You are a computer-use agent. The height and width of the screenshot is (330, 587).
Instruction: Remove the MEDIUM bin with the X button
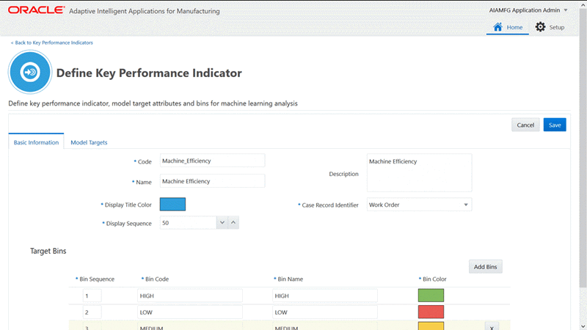coord(492,326)
